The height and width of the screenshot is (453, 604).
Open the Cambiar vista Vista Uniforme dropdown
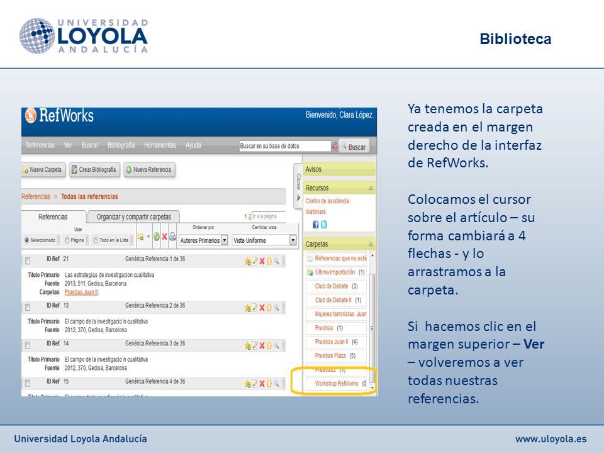[264, 240]
